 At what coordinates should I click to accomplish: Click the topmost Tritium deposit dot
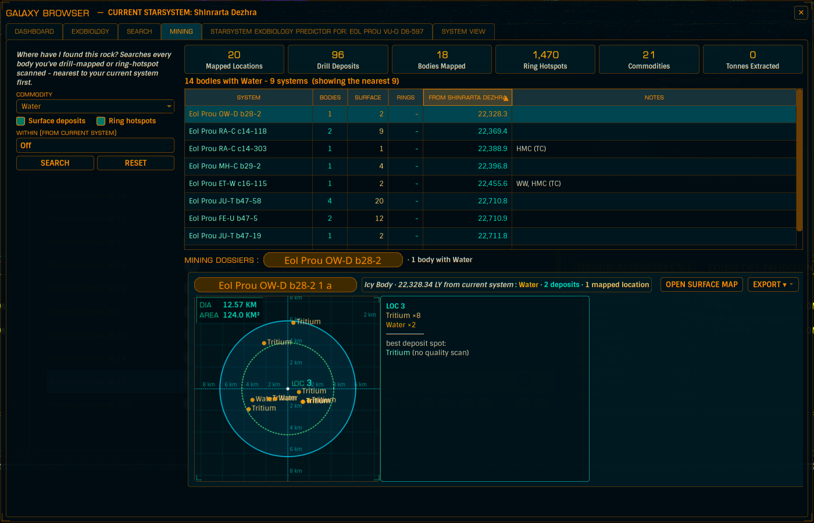pyautogui.click(x=294, y=323)
